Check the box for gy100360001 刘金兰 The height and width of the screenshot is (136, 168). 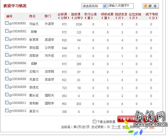tap(7, 23)
